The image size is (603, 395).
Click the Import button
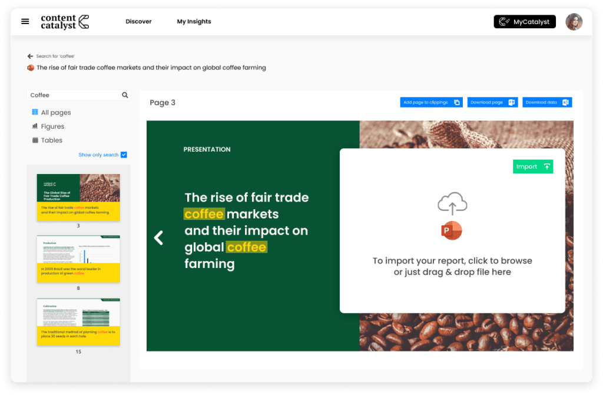point(532,166)
